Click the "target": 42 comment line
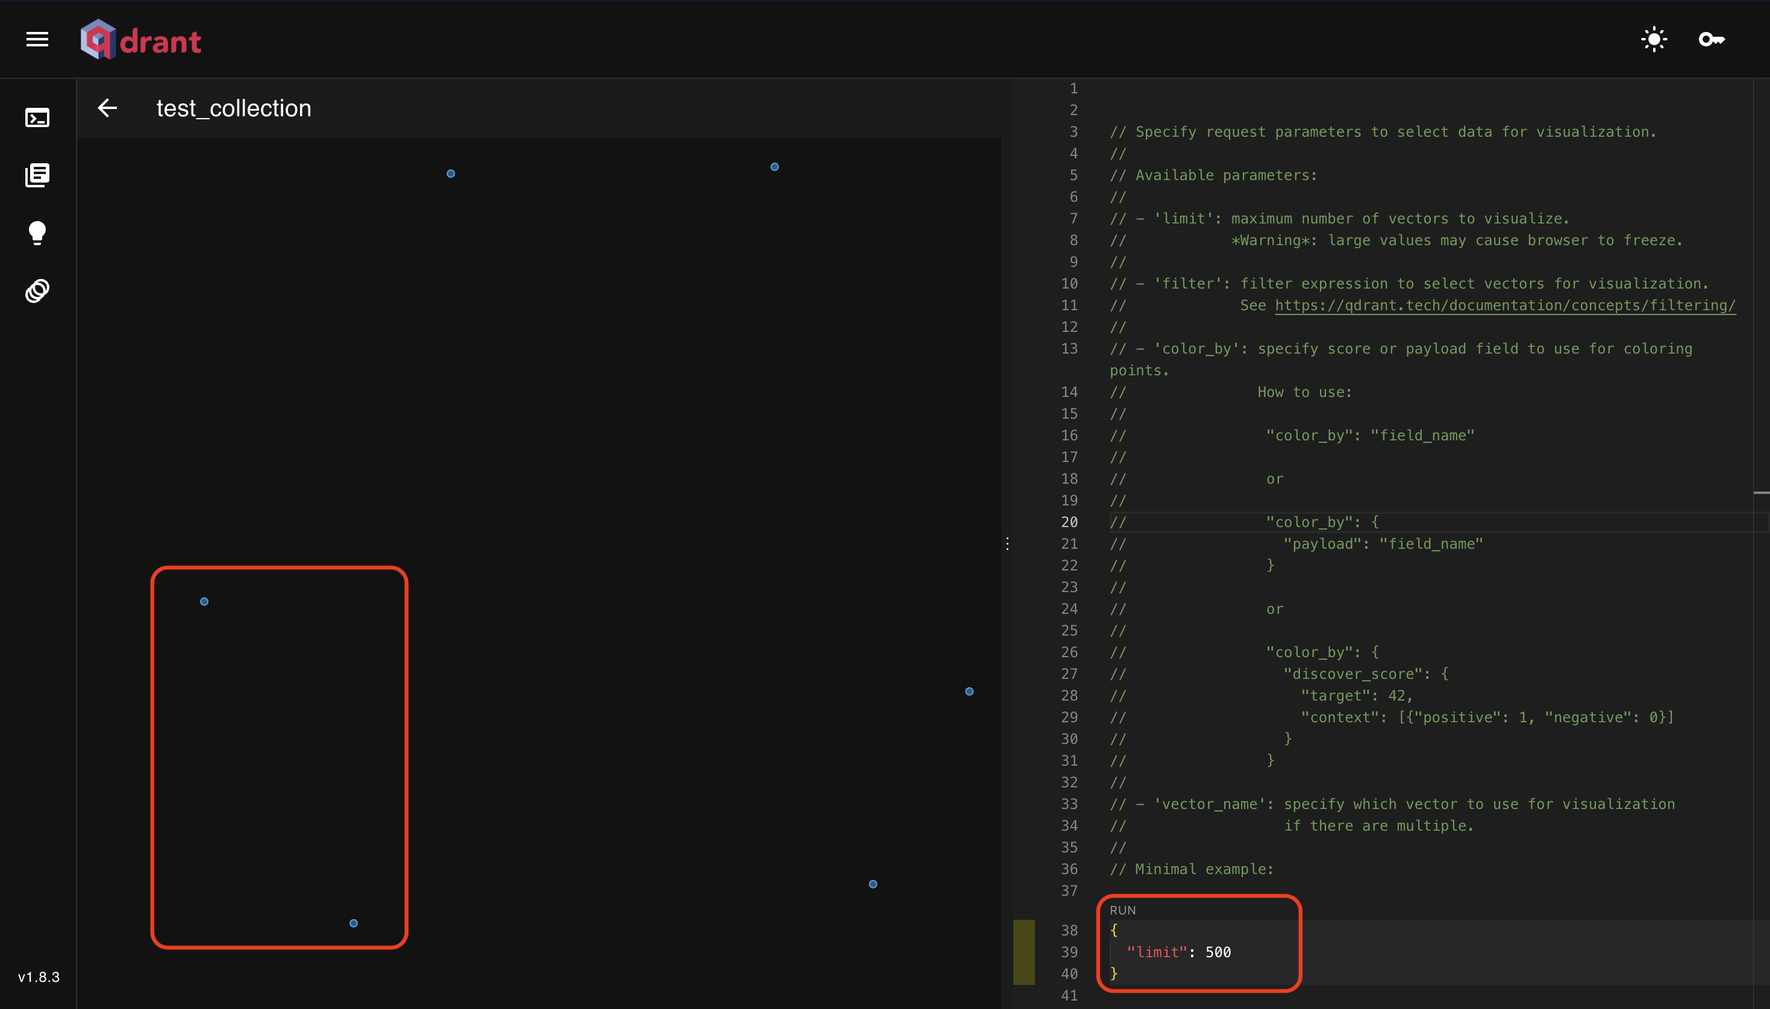The height and width of the screenshot is (1009, 1770). click(1356, 695)
